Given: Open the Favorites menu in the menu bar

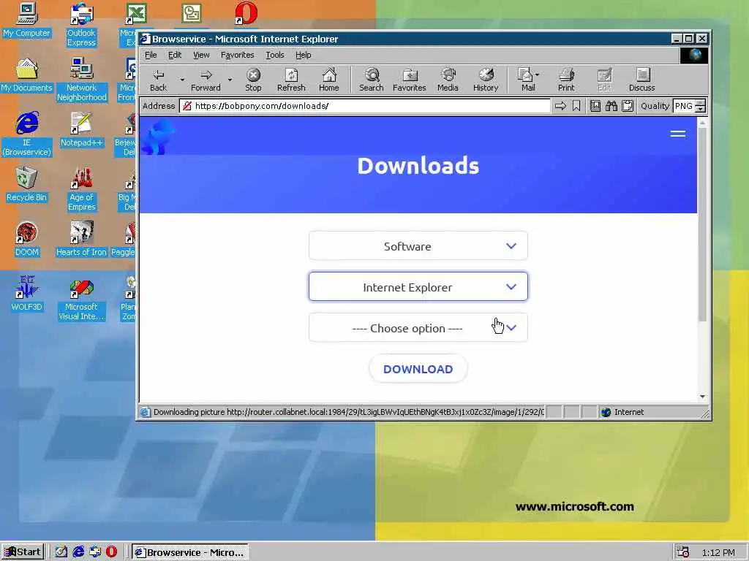Looking at the screenshot, I should [x=238, y=55].
